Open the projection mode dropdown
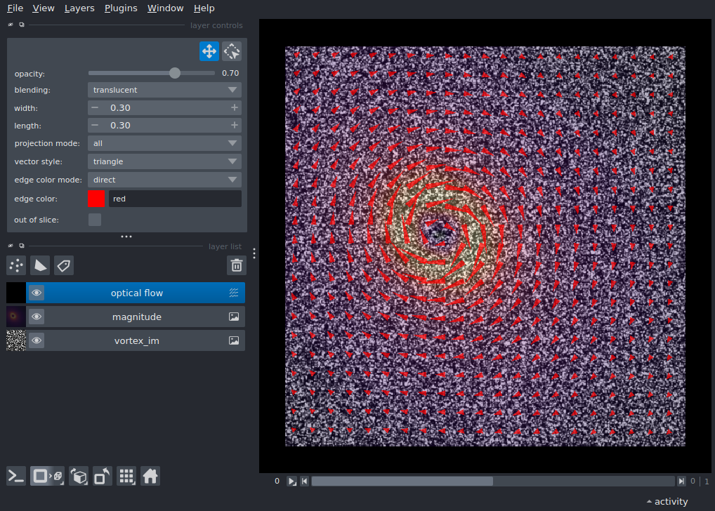The image size is (715, 511). tap(164, 143)
